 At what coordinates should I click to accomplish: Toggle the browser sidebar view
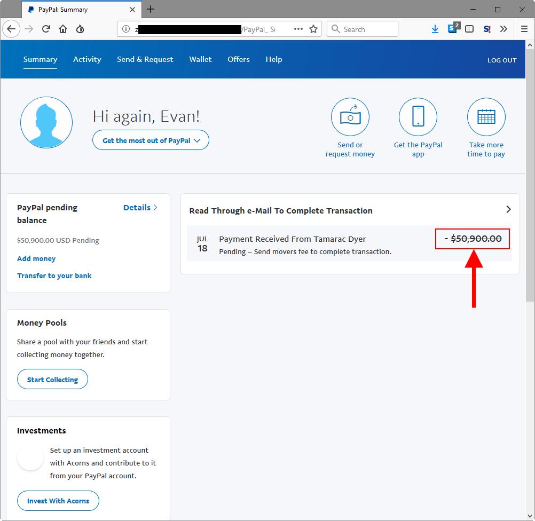point(469,29)
